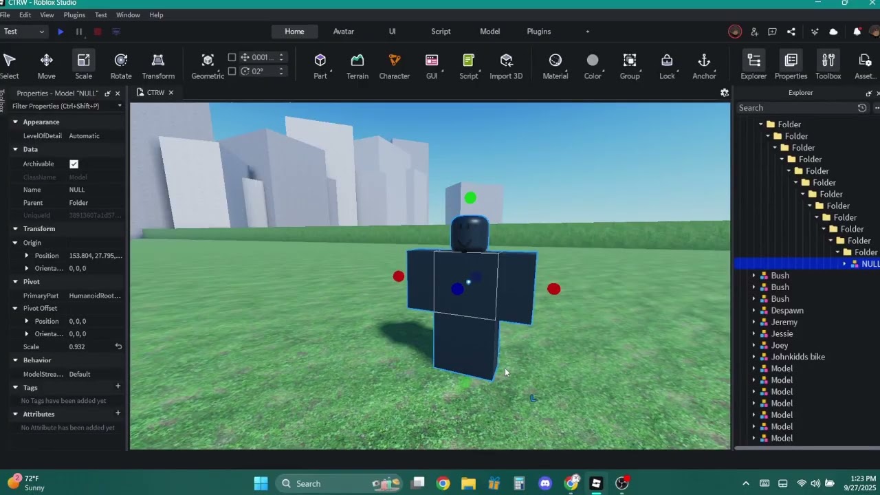Click Import 3D

(506, 67)
